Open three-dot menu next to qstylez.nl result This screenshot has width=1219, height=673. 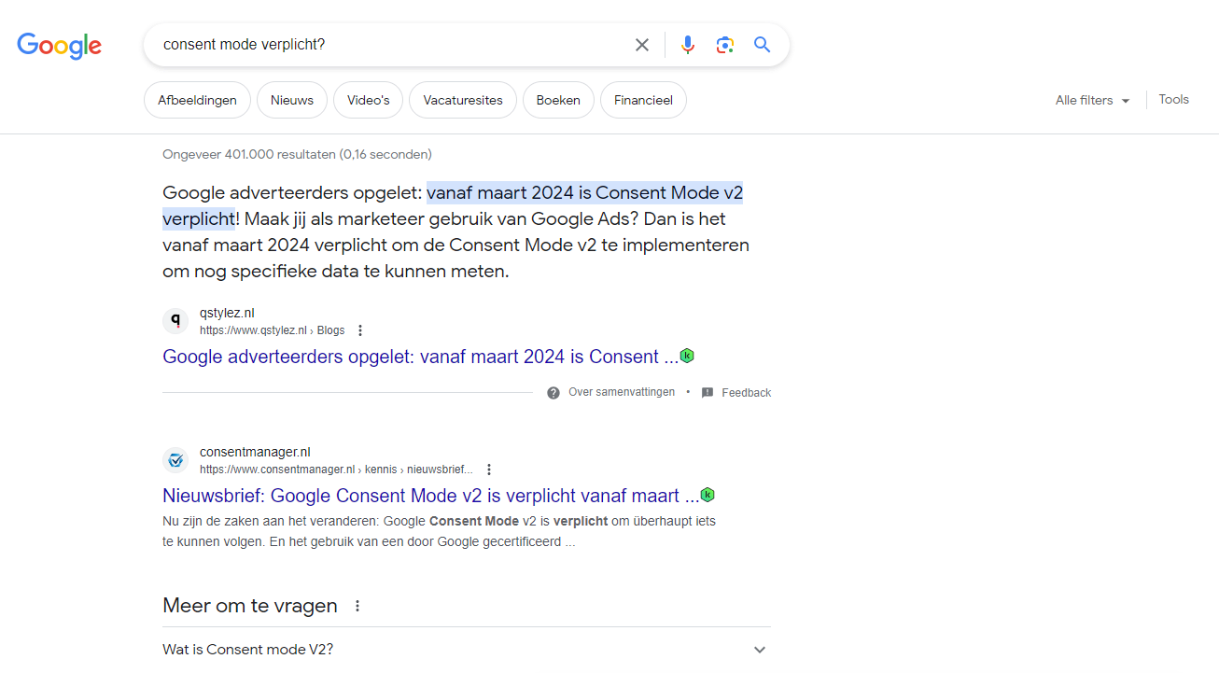[360, 330]
